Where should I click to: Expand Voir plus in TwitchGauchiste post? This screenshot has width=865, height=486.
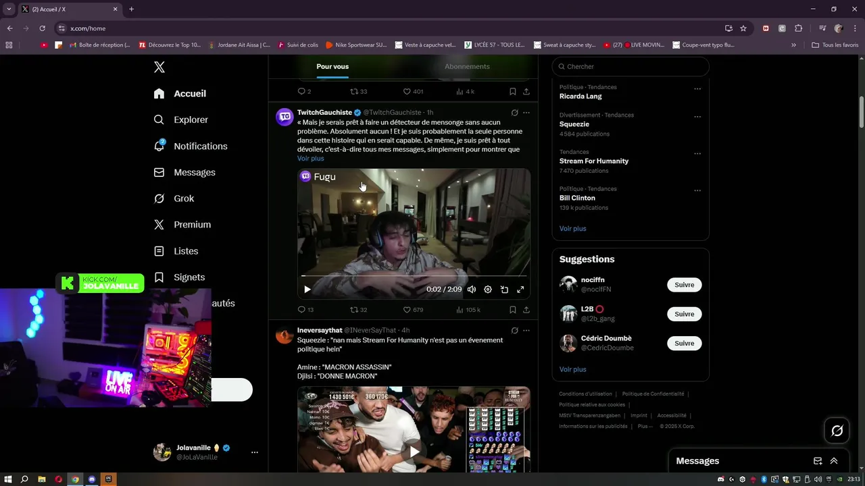pyautogui.click(x=311, y=159)
